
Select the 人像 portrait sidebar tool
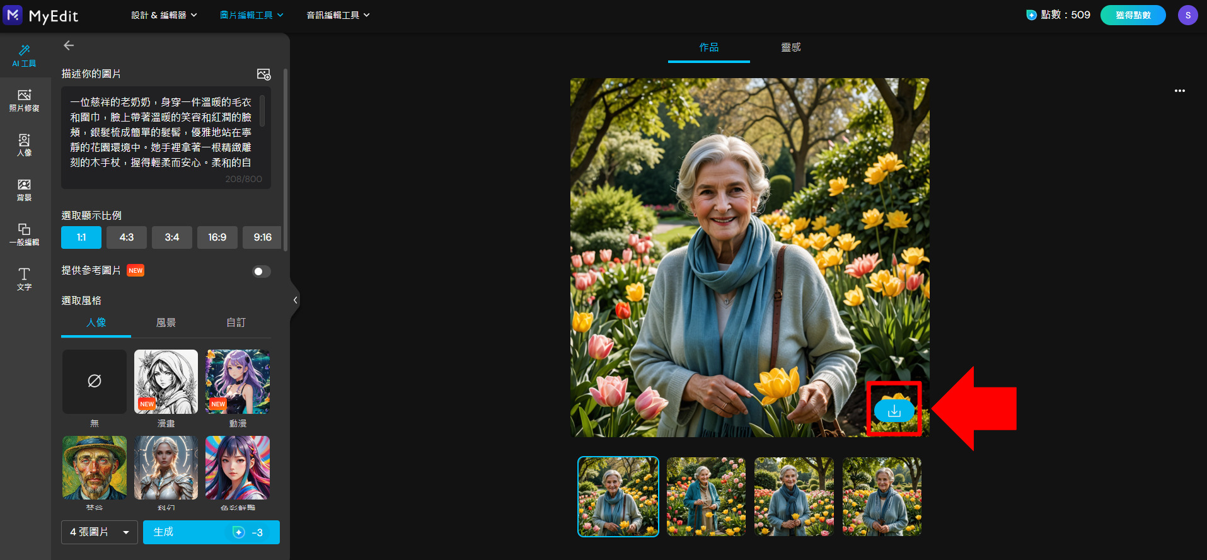[x=25, y=145]
